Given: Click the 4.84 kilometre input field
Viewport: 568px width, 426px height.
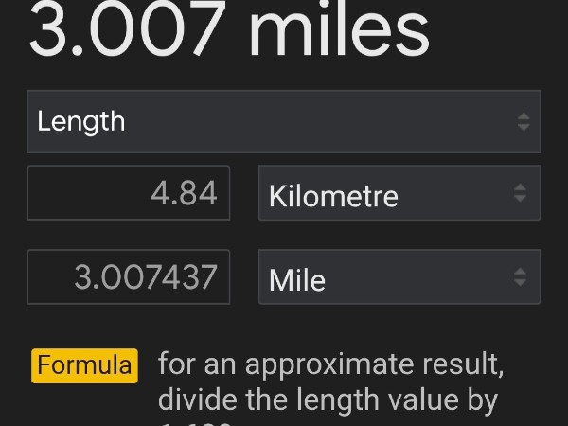Looking at the screenshot, I should click(129, 193).
